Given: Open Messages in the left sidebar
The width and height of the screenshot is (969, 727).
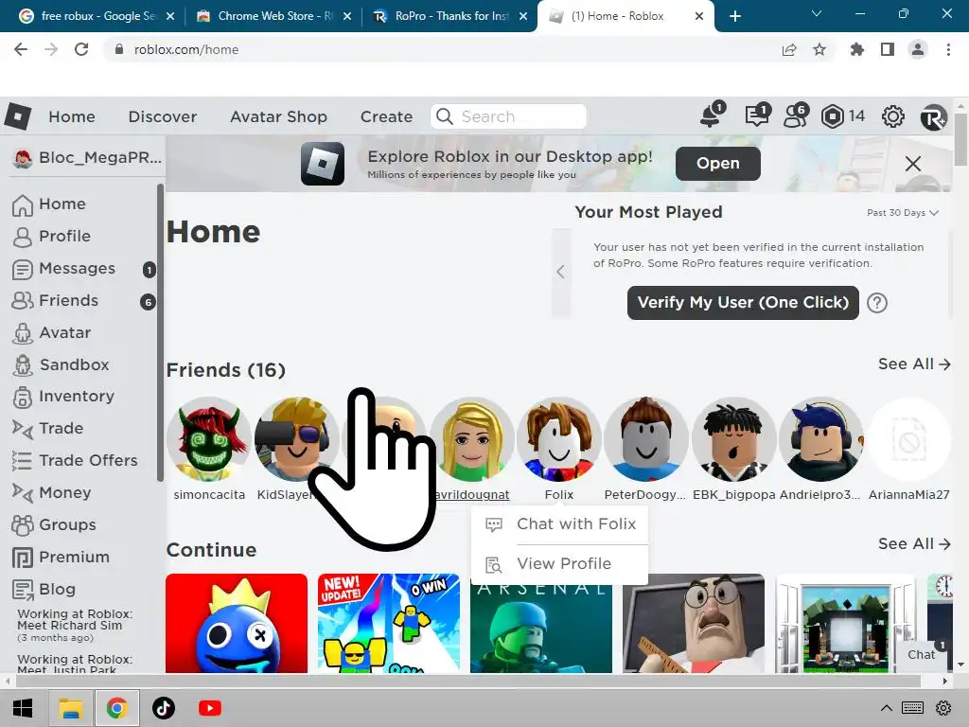Looking at the screenshot, I should [64, 268].
